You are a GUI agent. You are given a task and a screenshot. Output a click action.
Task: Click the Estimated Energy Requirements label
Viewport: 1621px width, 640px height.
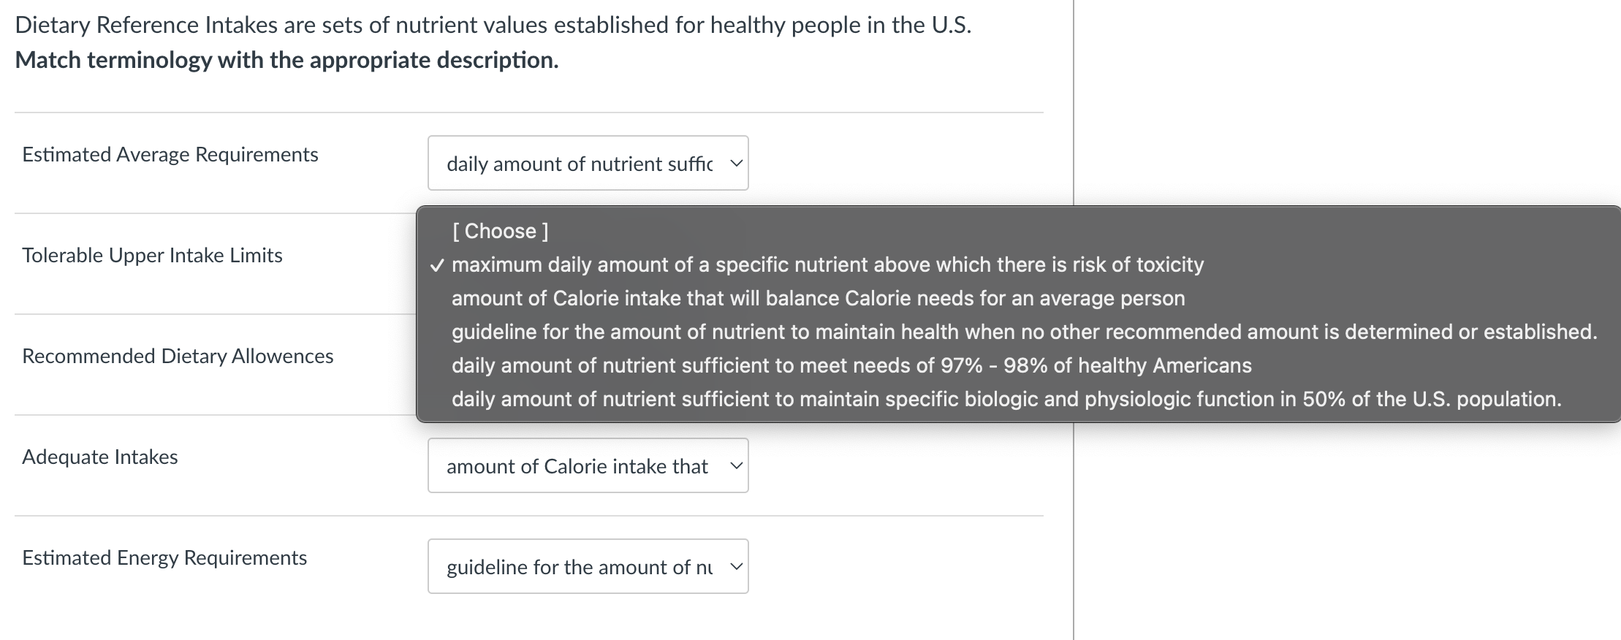[164, 557]
